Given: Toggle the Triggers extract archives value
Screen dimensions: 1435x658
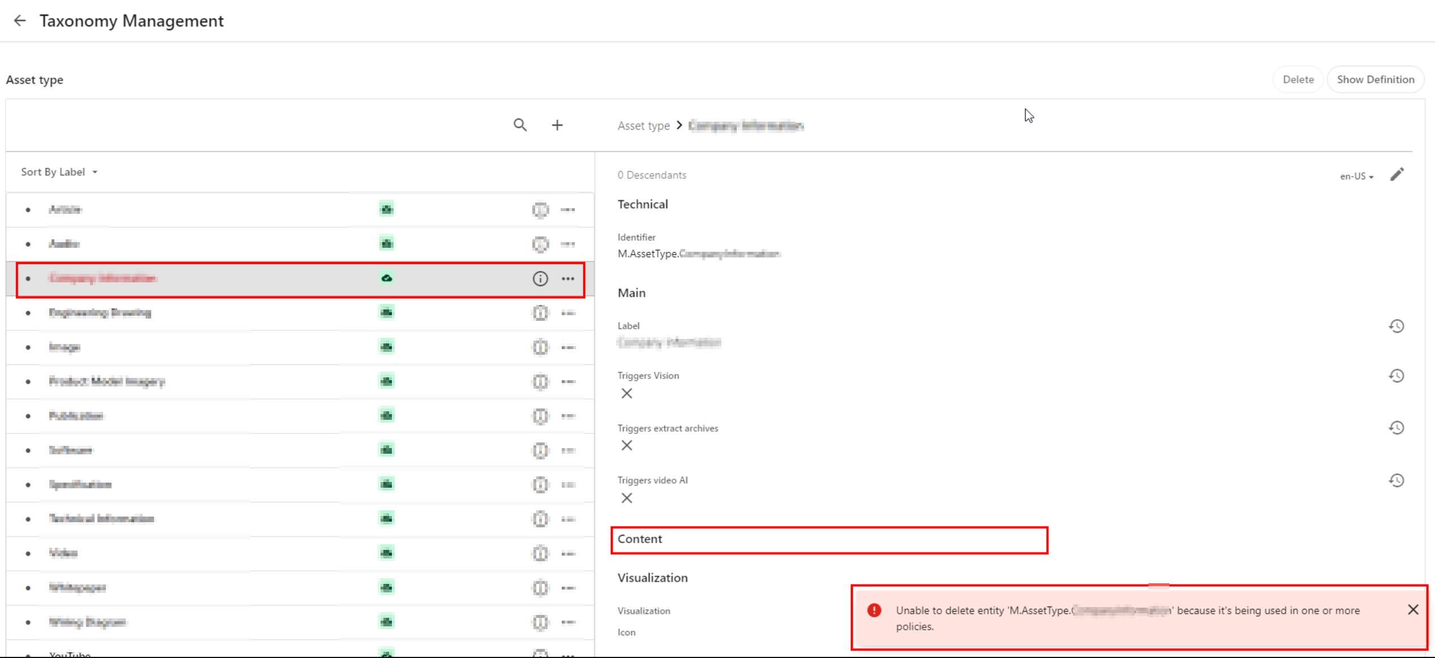Looking at the screenshot, I should click(626, 445).
